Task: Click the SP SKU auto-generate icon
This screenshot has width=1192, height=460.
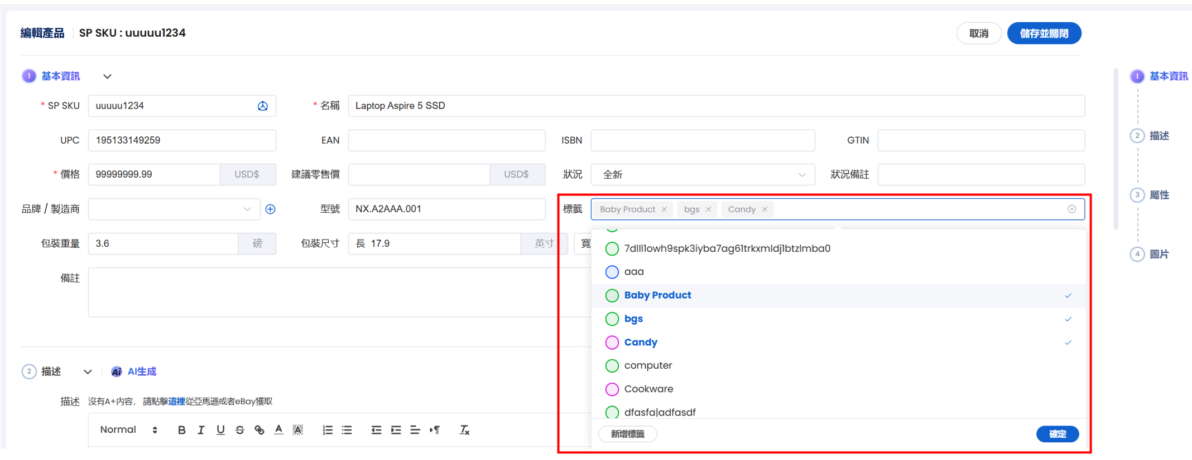Action: 262,106
